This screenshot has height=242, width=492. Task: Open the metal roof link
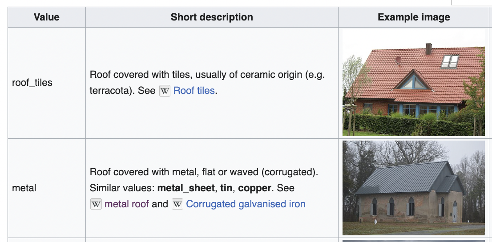click(x=127, y=204)
